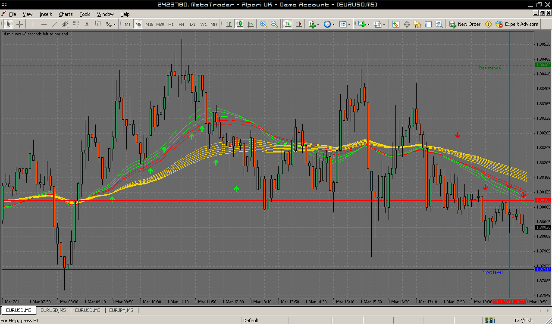Click the bar end countdown text

35,34
